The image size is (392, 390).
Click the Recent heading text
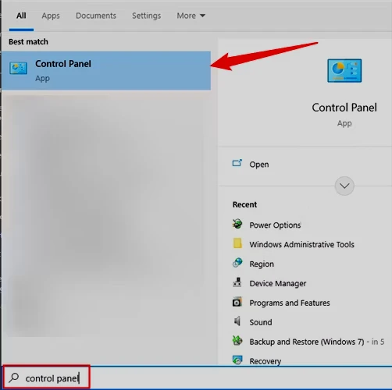pyautogui.click(x=244, y=204)
